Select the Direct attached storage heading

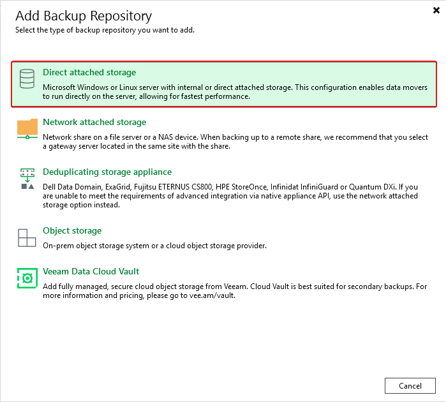89,73
